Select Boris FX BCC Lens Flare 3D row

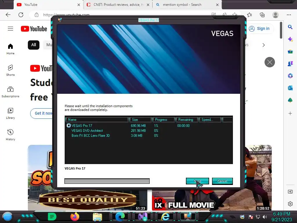click(149, 136)
